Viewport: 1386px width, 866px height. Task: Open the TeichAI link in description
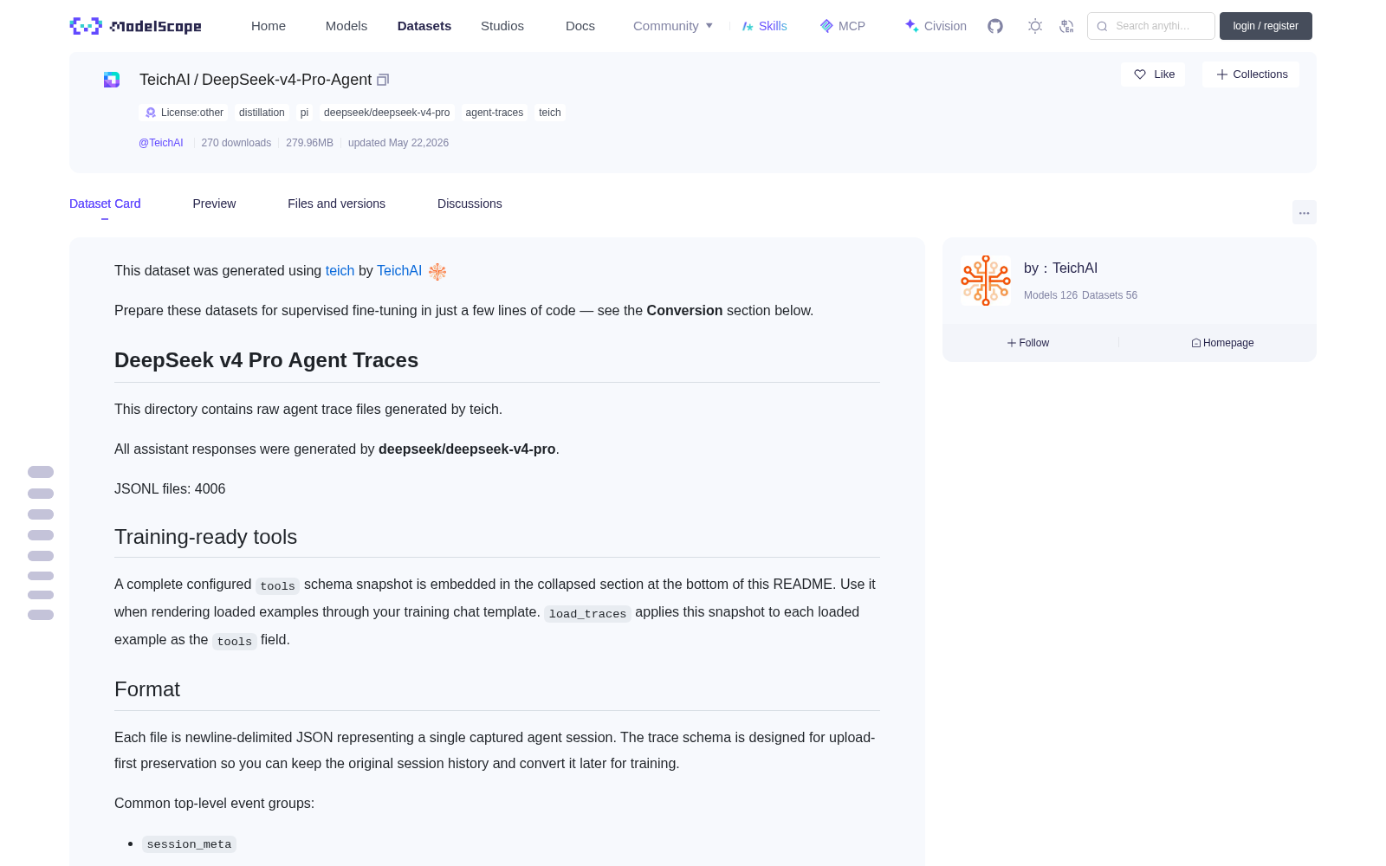[399, 271]
